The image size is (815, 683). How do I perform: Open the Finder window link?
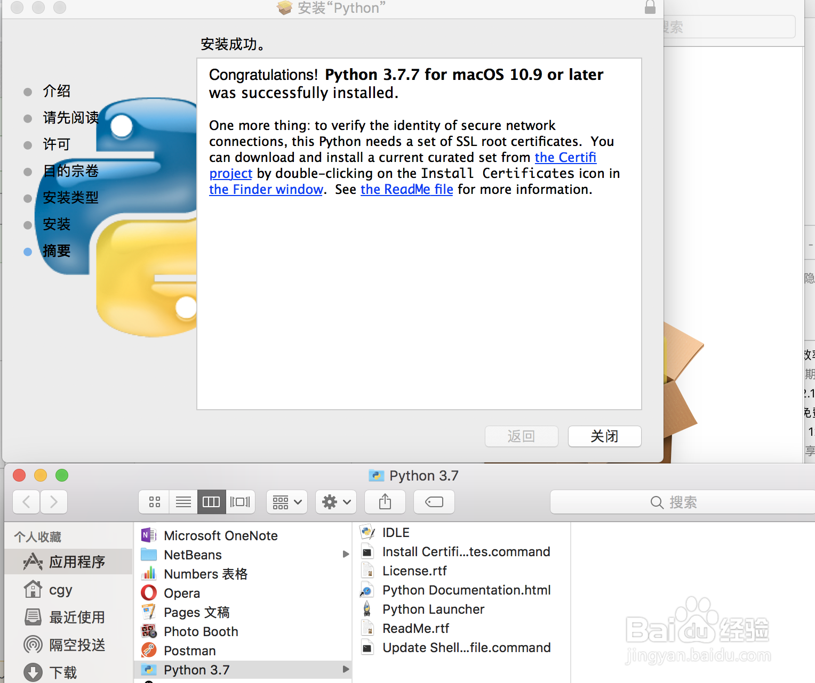(x=266, y=190)
